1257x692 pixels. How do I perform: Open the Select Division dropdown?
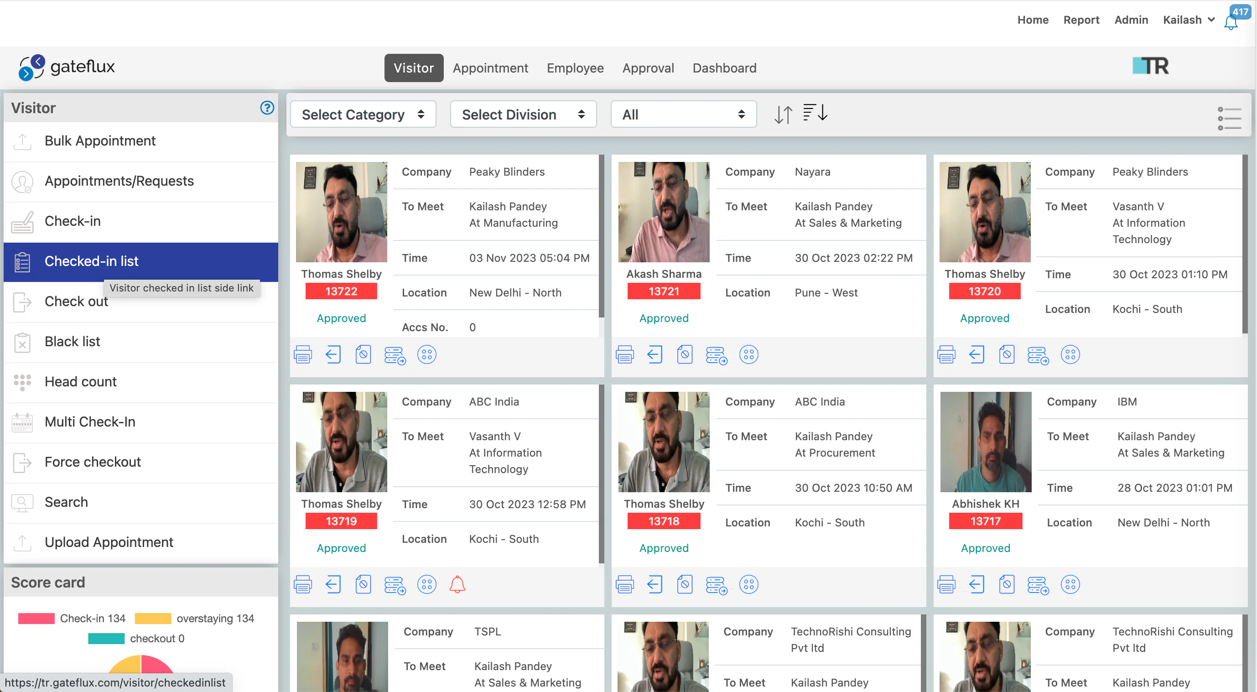click(x=523, y=114)
